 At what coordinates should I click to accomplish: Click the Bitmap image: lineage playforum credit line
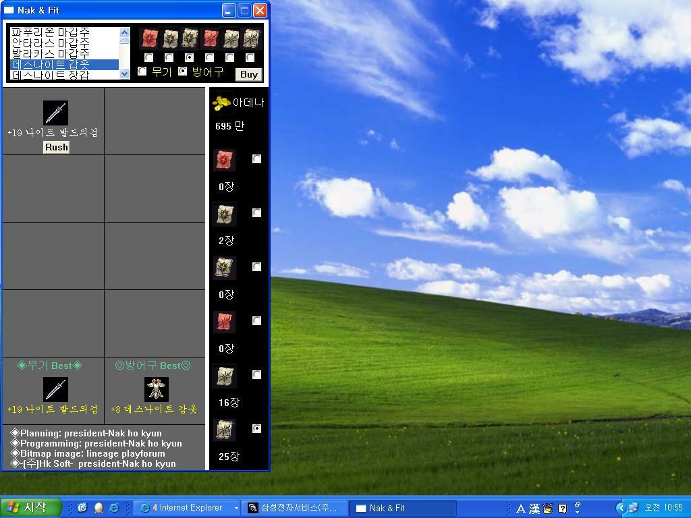coord(88,454)
